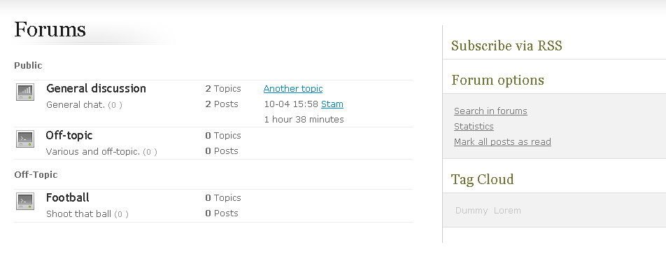The width and height of the screenshot is (666, 280).
Task: Mark all posts as read
Action: pos(502,142)
